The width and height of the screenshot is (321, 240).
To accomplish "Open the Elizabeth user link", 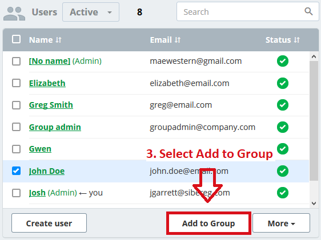I will [x=47, y=83].
